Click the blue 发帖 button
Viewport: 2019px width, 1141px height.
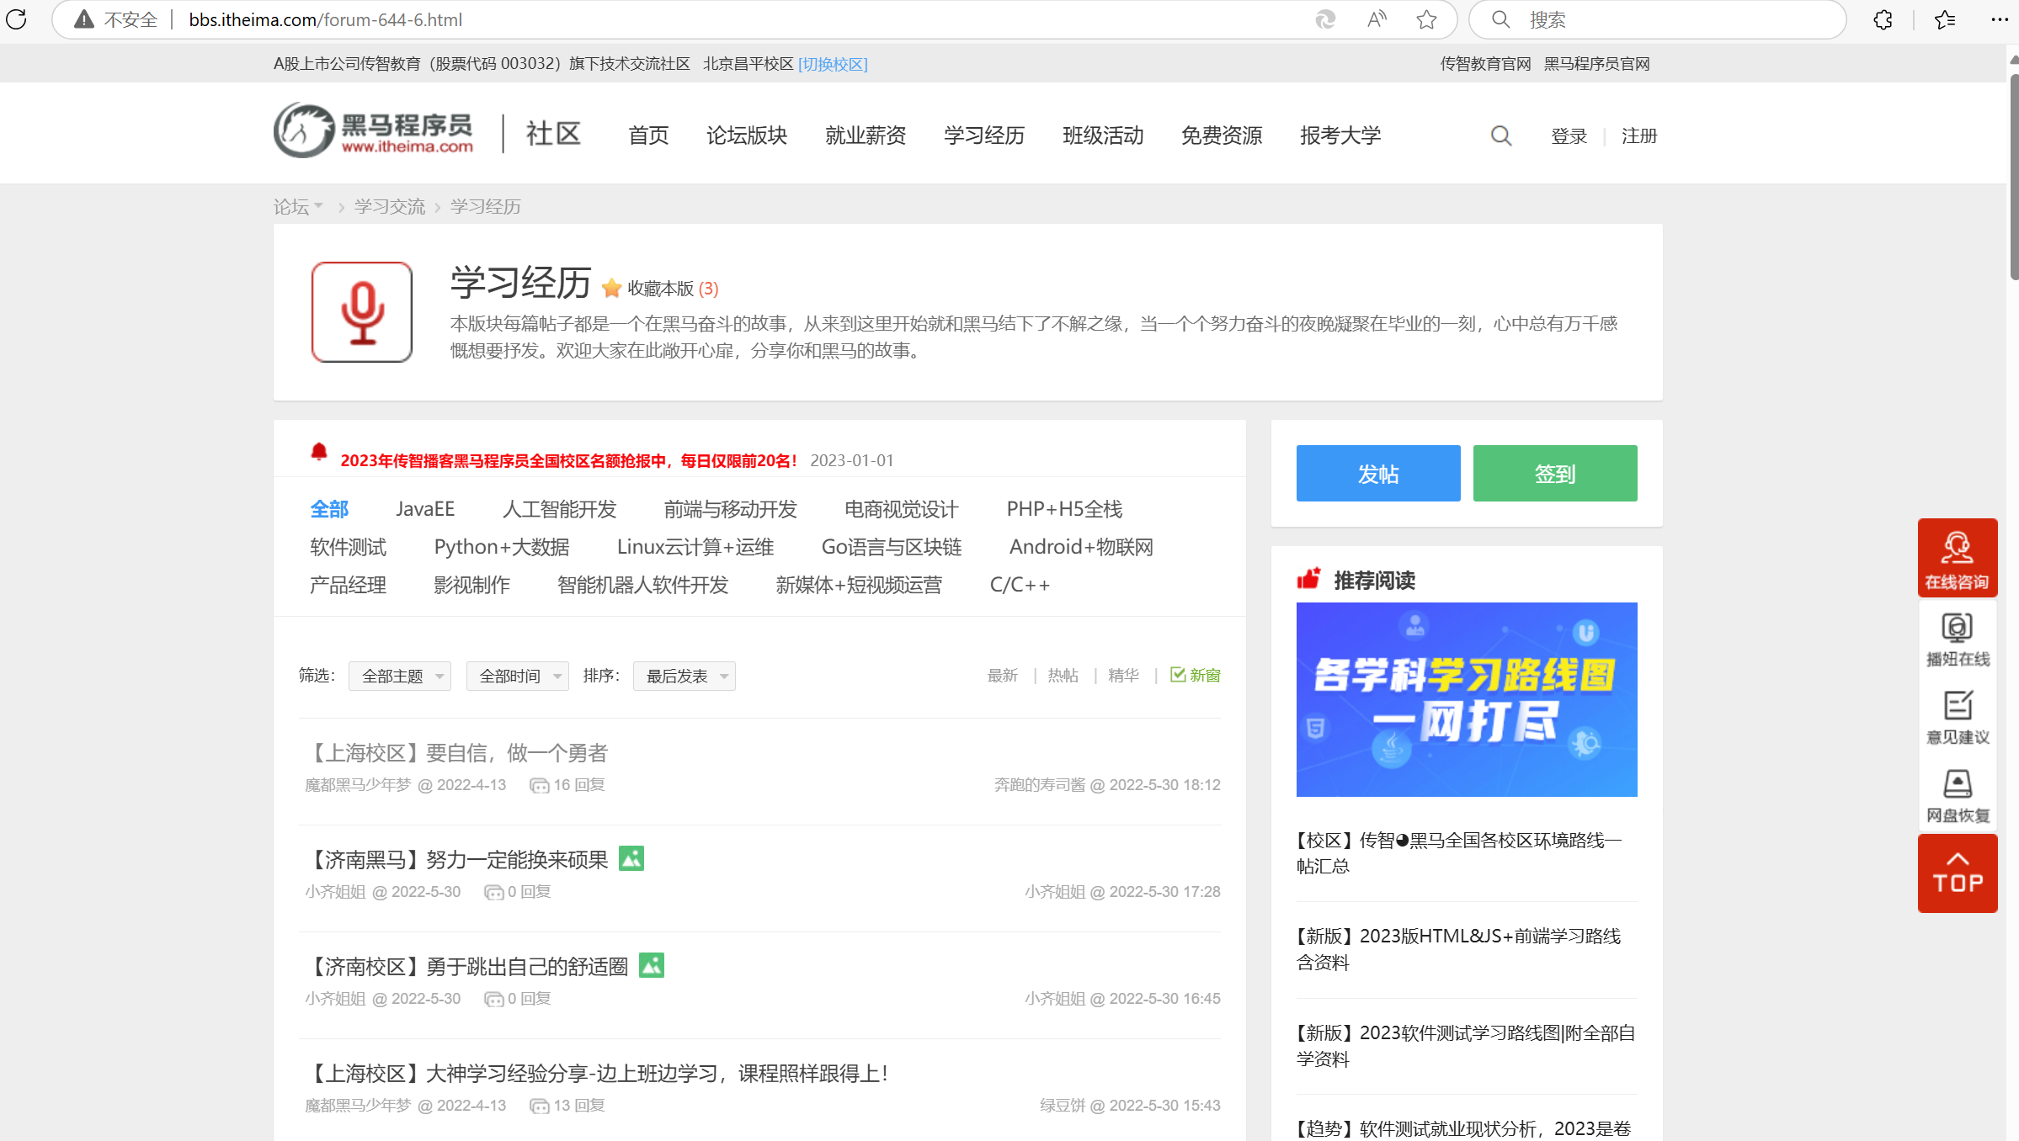point(1377,473)
